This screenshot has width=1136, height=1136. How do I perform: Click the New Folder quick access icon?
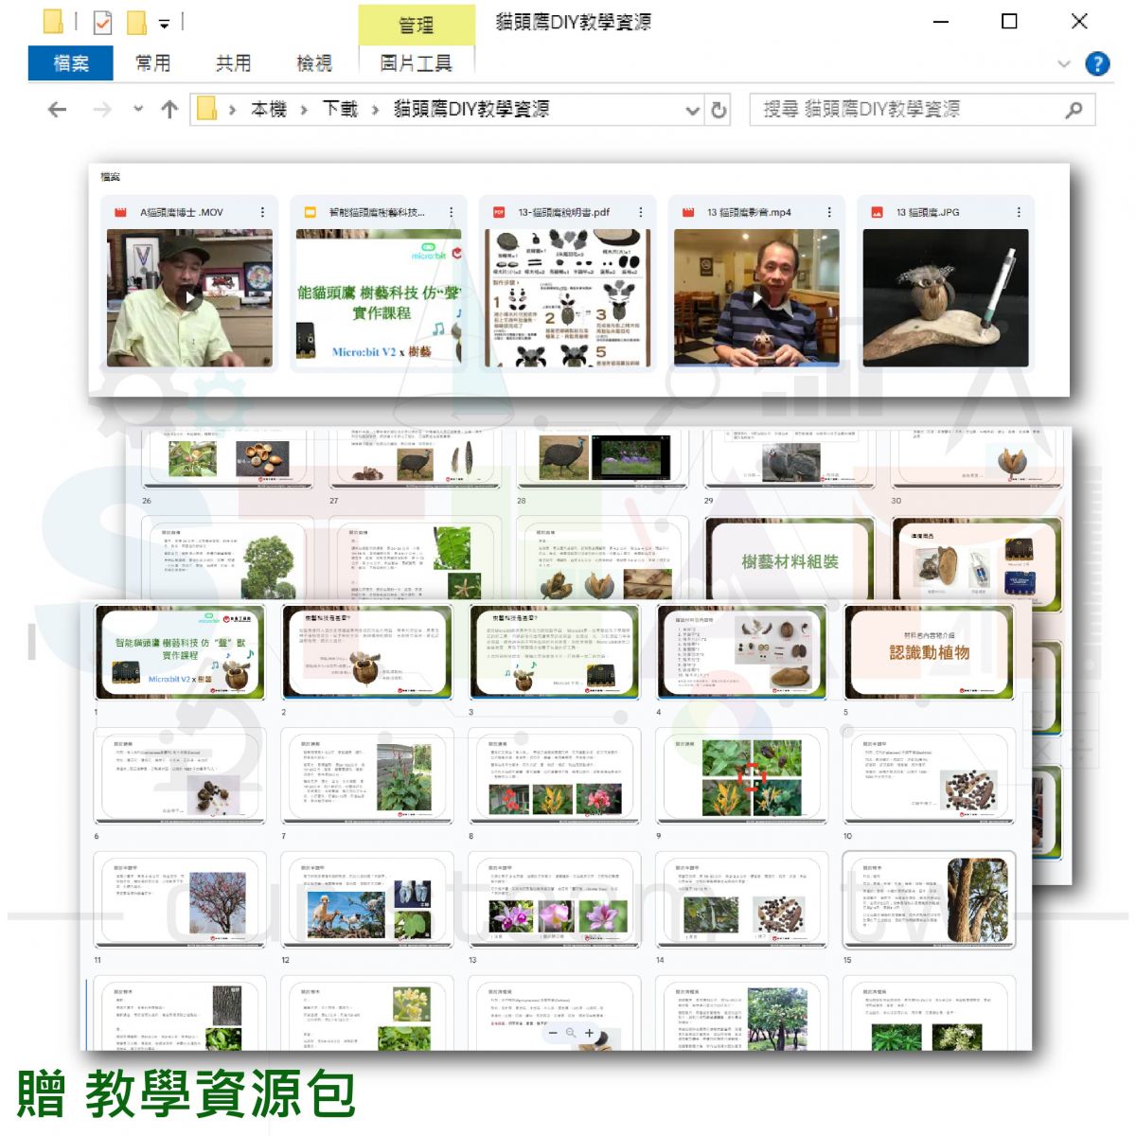pyautogui.click(x=137, y=22)
